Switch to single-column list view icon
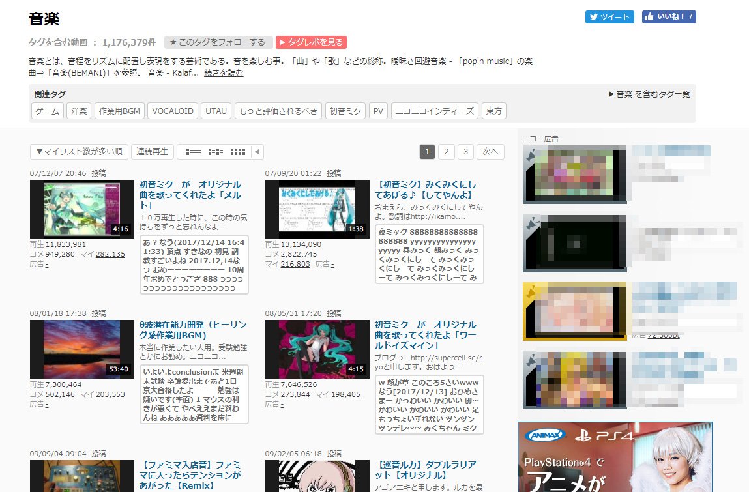Screen dimensions: 749x492 [194, 152]
